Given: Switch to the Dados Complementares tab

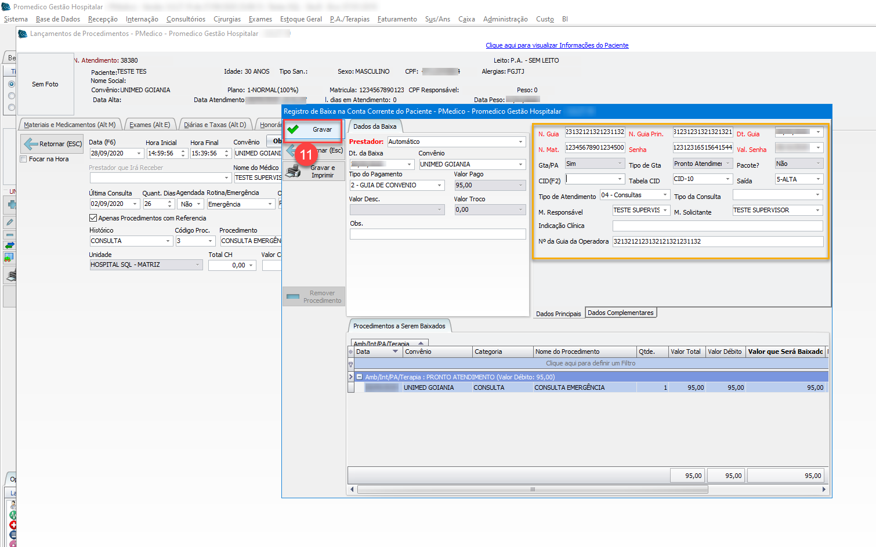Looking at the screenshot, I should pos(620,313).
